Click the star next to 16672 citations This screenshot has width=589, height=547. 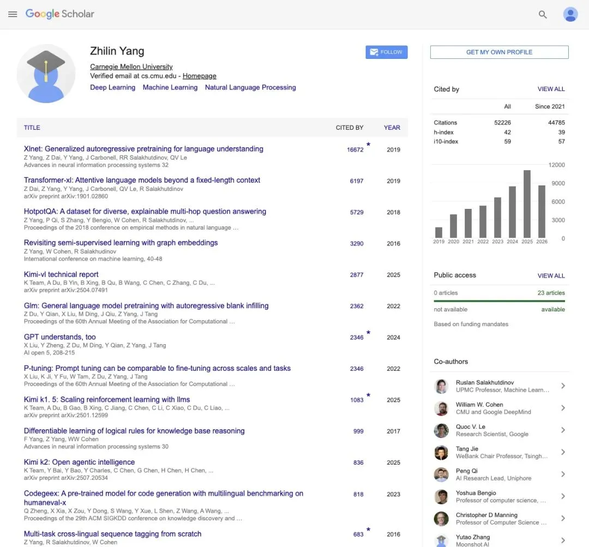[x=368, y=145]
